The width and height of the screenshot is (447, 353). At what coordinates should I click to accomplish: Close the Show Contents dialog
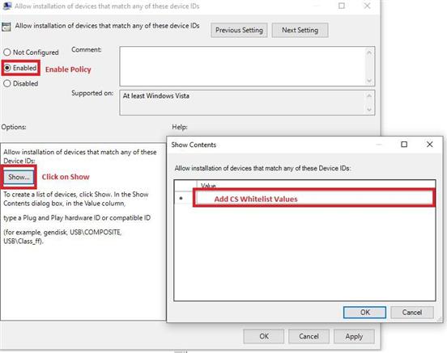click(430, 145)
